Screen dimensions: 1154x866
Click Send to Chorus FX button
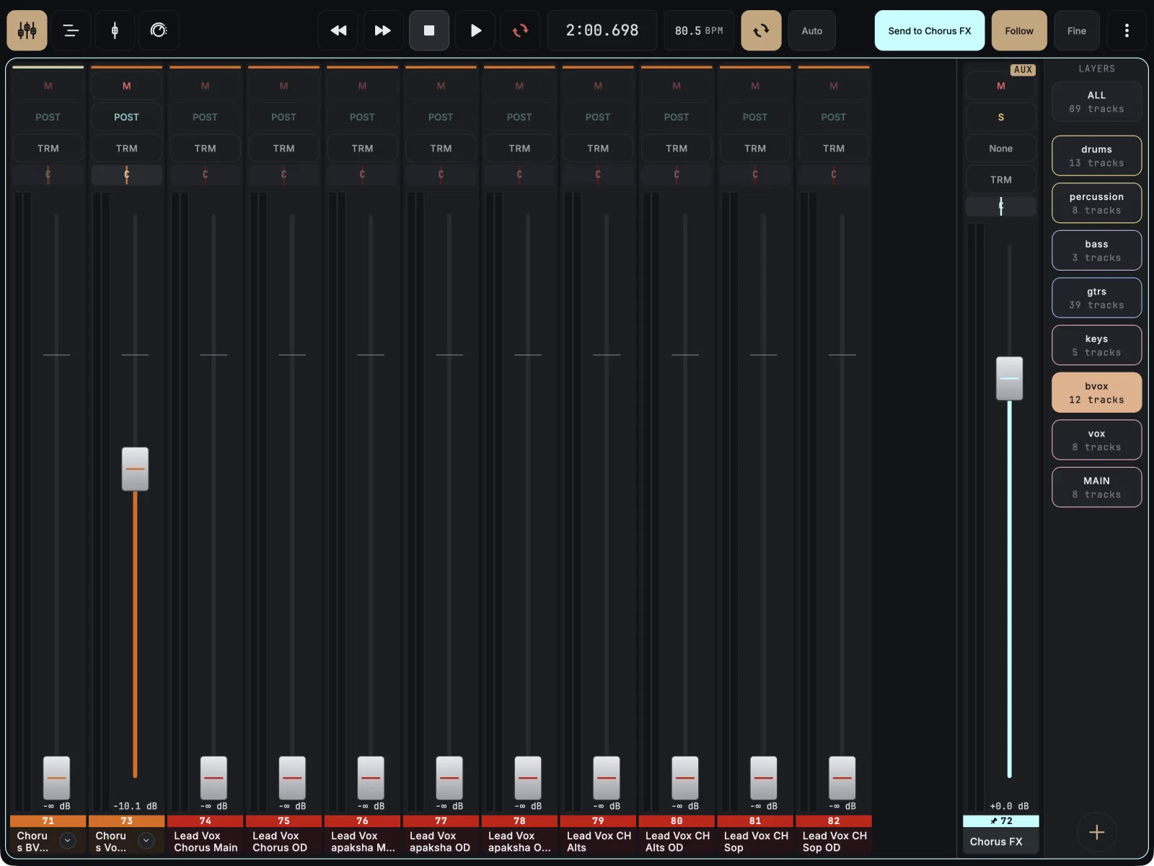[929, 30]
